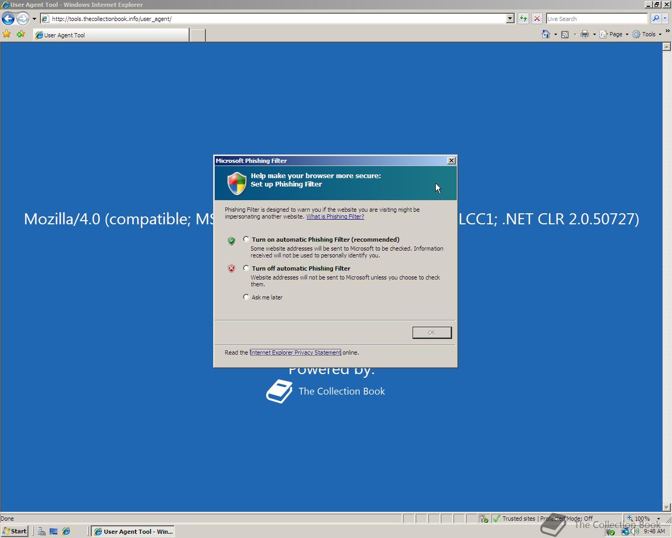Open the recent pages dropdown arrow
672x538 pixels.
(x=34, y=19)
